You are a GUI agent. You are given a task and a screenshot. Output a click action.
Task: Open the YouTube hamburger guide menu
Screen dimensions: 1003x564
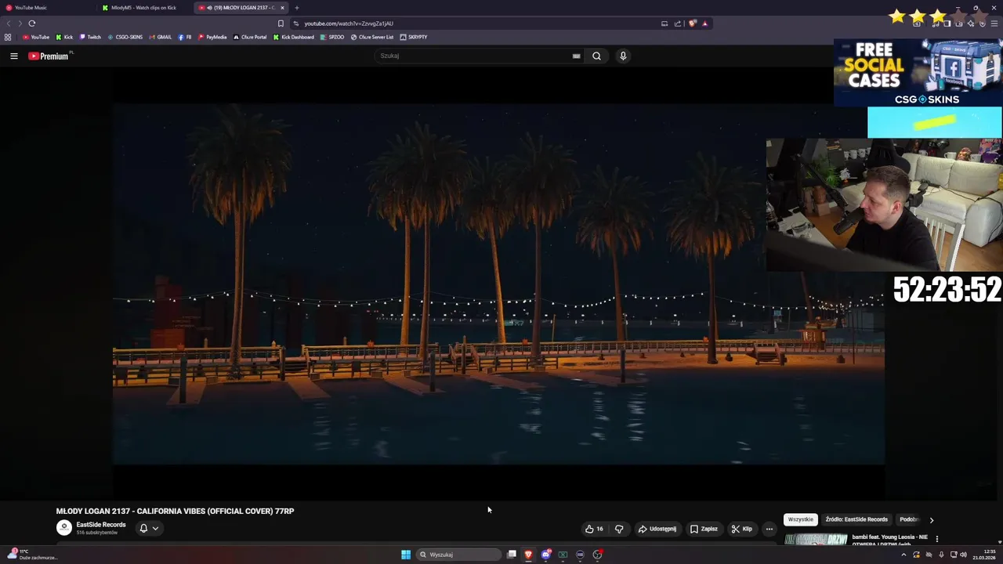click(13, 56)
